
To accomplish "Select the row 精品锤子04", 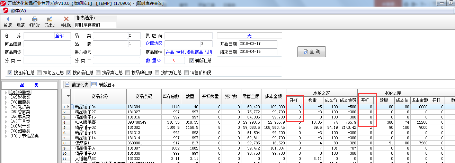I will coord(258,107).
